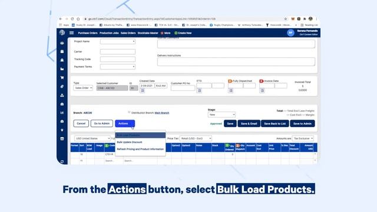377x212 pixels.
Task: Click the Save to Admin button
Action: point(302,124)
